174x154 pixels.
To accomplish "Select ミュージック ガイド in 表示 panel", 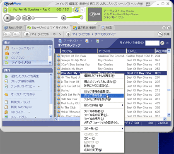I will pyautogui.click(x=22, y=48).
